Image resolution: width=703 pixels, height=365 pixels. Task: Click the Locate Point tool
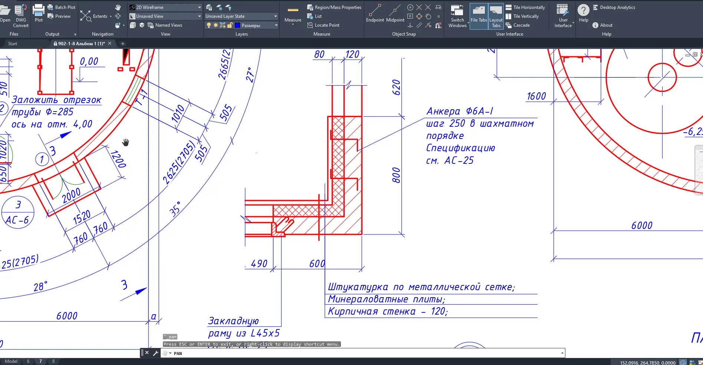coord(323,25)
